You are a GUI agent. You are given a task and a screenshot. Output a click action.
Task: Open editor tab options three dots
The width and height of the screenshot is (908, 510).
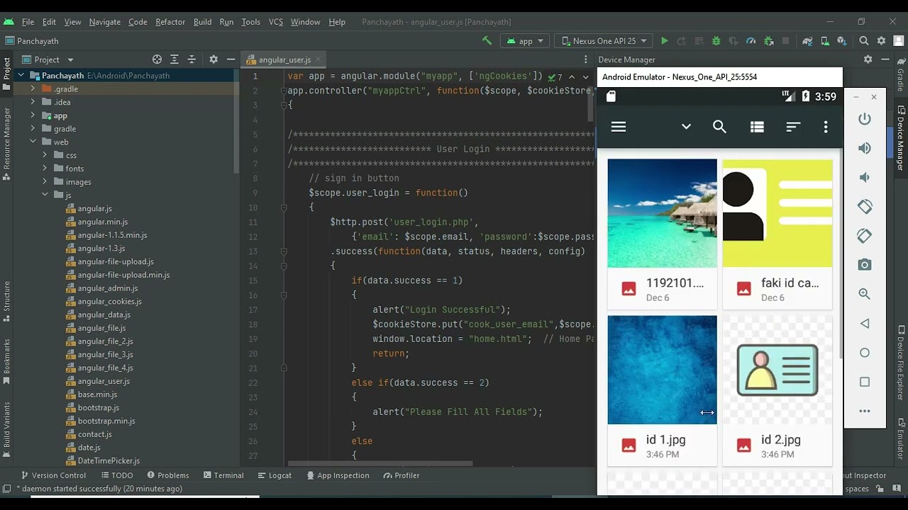(x=586, y=60)
